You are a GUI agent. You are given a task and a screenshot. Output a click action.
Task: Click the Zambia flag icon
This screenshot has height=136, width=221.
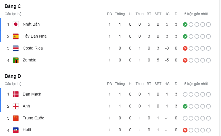point(16,60)
